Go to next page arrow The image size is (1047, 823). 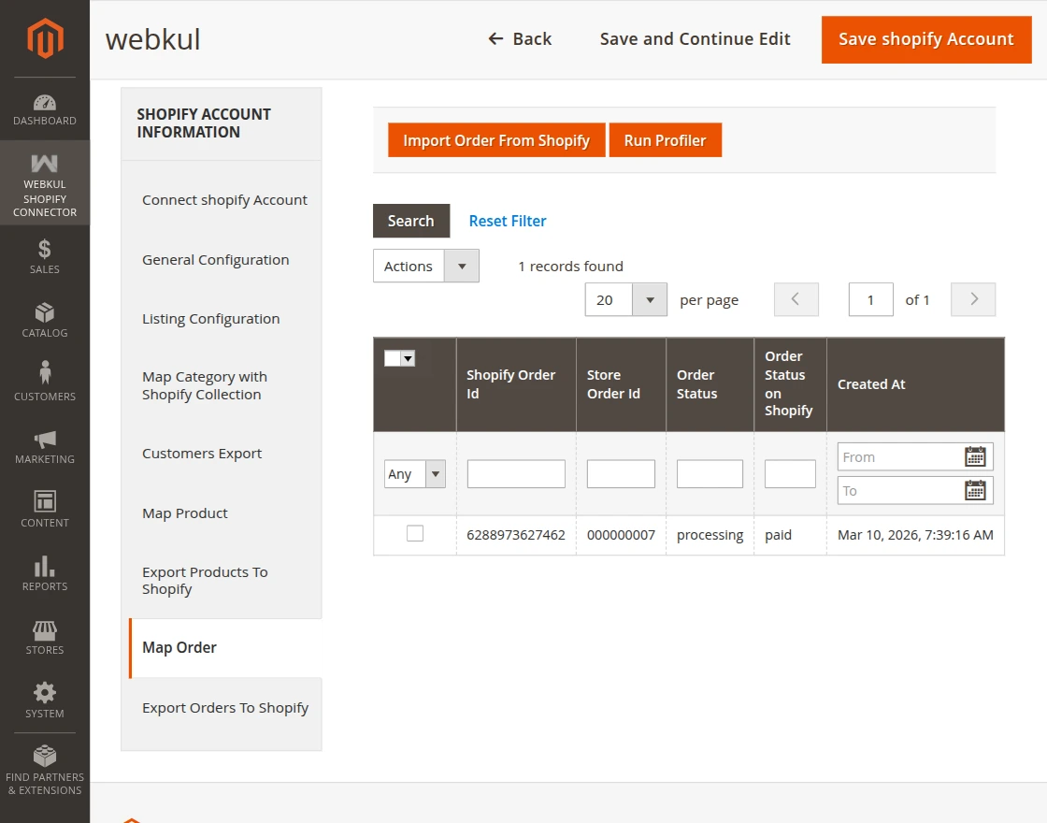click(973, 299)
